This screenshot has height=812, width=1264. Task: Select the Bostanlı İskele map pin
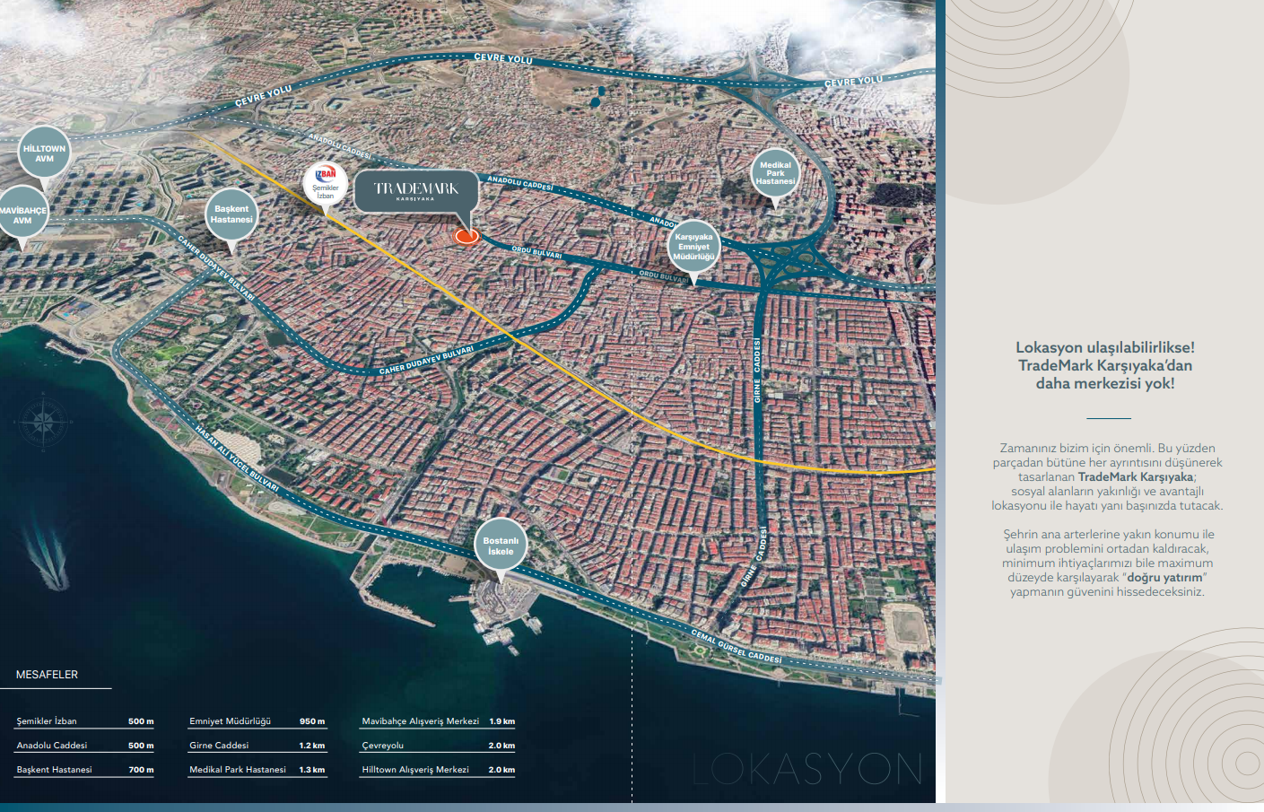point(501,546)
